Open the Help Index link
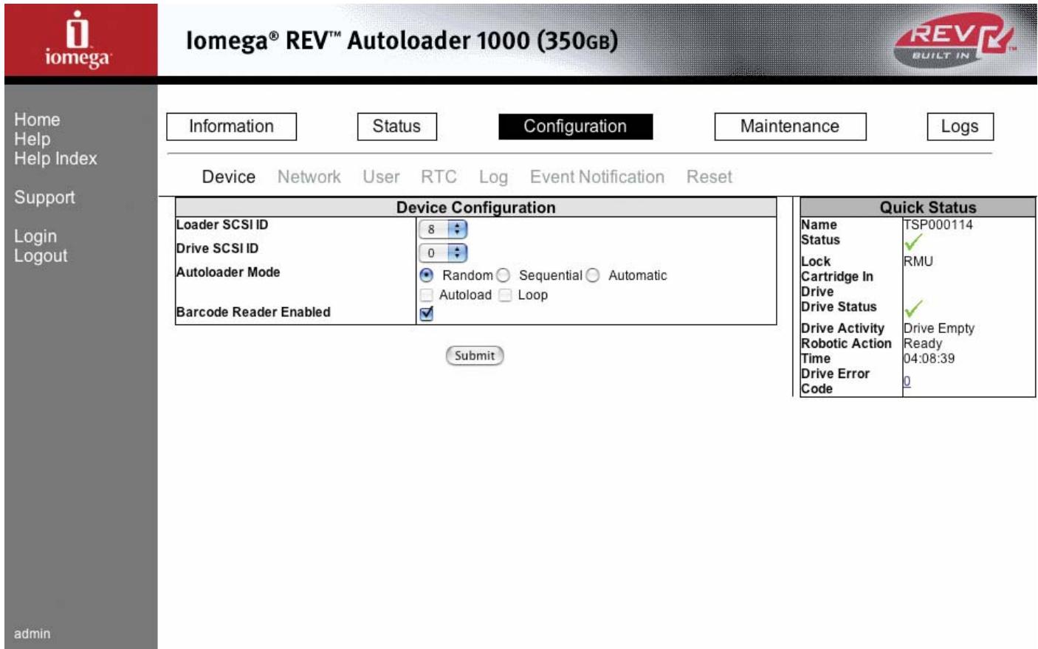 55,159
